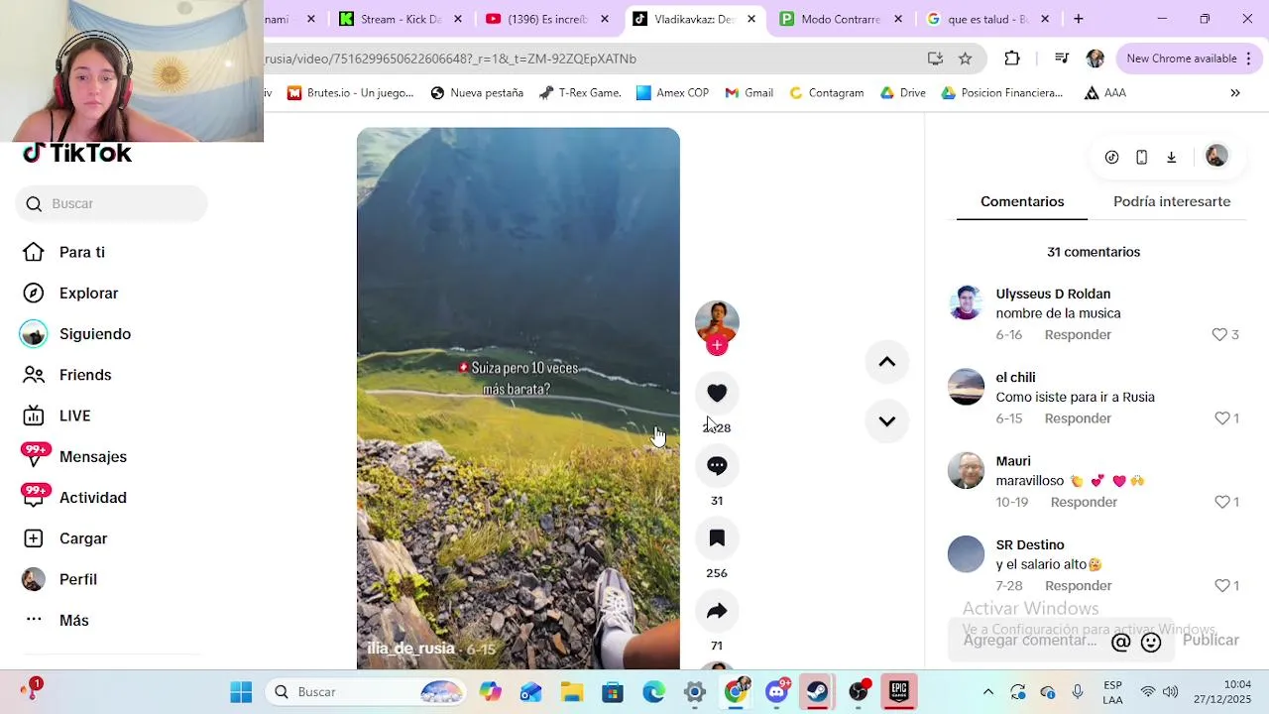The height and width of the screenshot is (714, 1269).
Task: Open the TikTok account avatar menu
Action: pos(1216,156)
